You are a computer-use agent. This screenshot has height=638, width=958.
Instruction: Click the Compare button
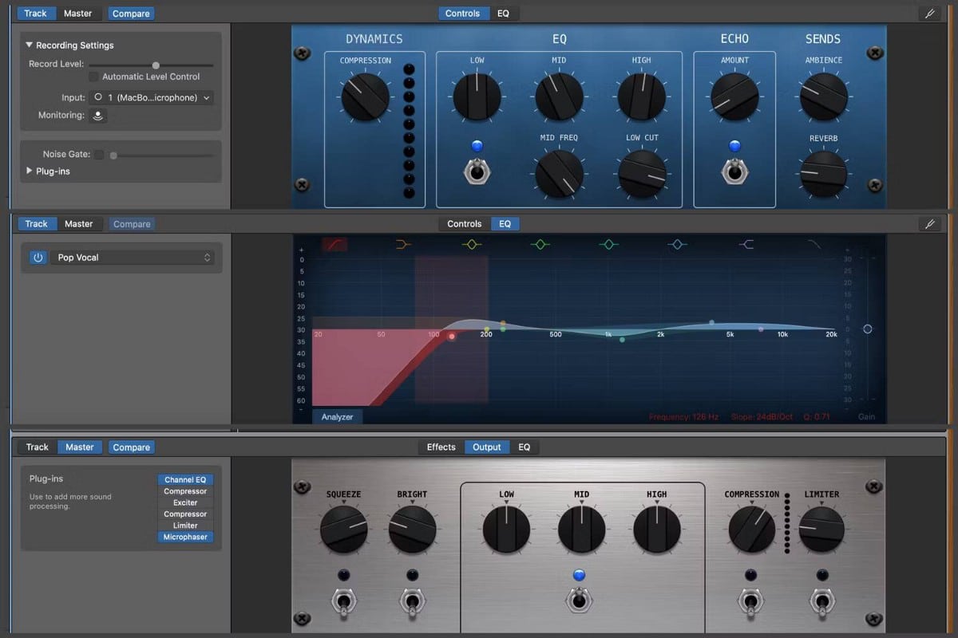130,13
